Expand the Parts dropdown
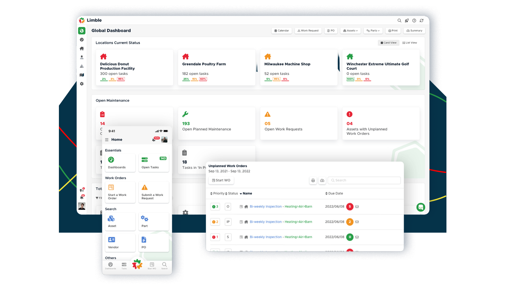 click(373, 31)
